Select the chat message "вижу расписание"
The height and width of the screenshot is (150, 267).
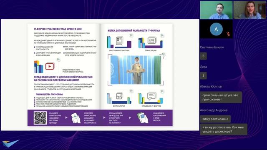point(215,119)
